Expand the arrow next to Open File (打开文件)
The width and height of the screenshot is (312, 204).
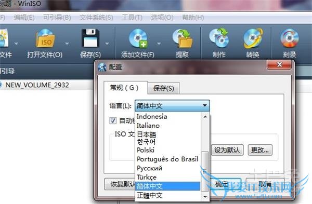tap(67, 43)
